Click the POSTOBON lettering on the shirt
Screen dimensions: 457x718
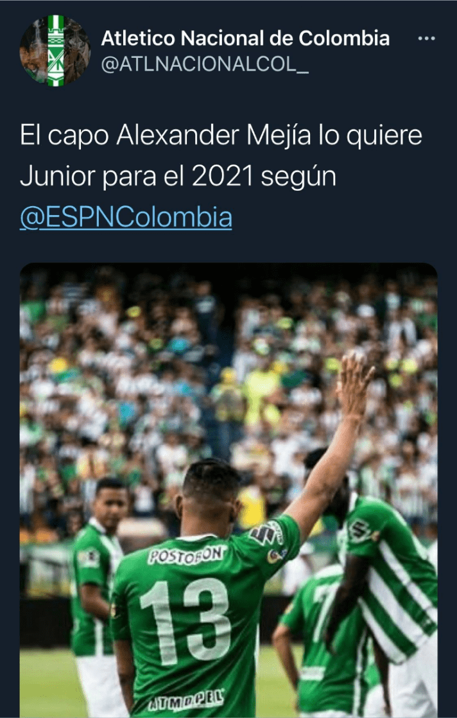[186, 556]
